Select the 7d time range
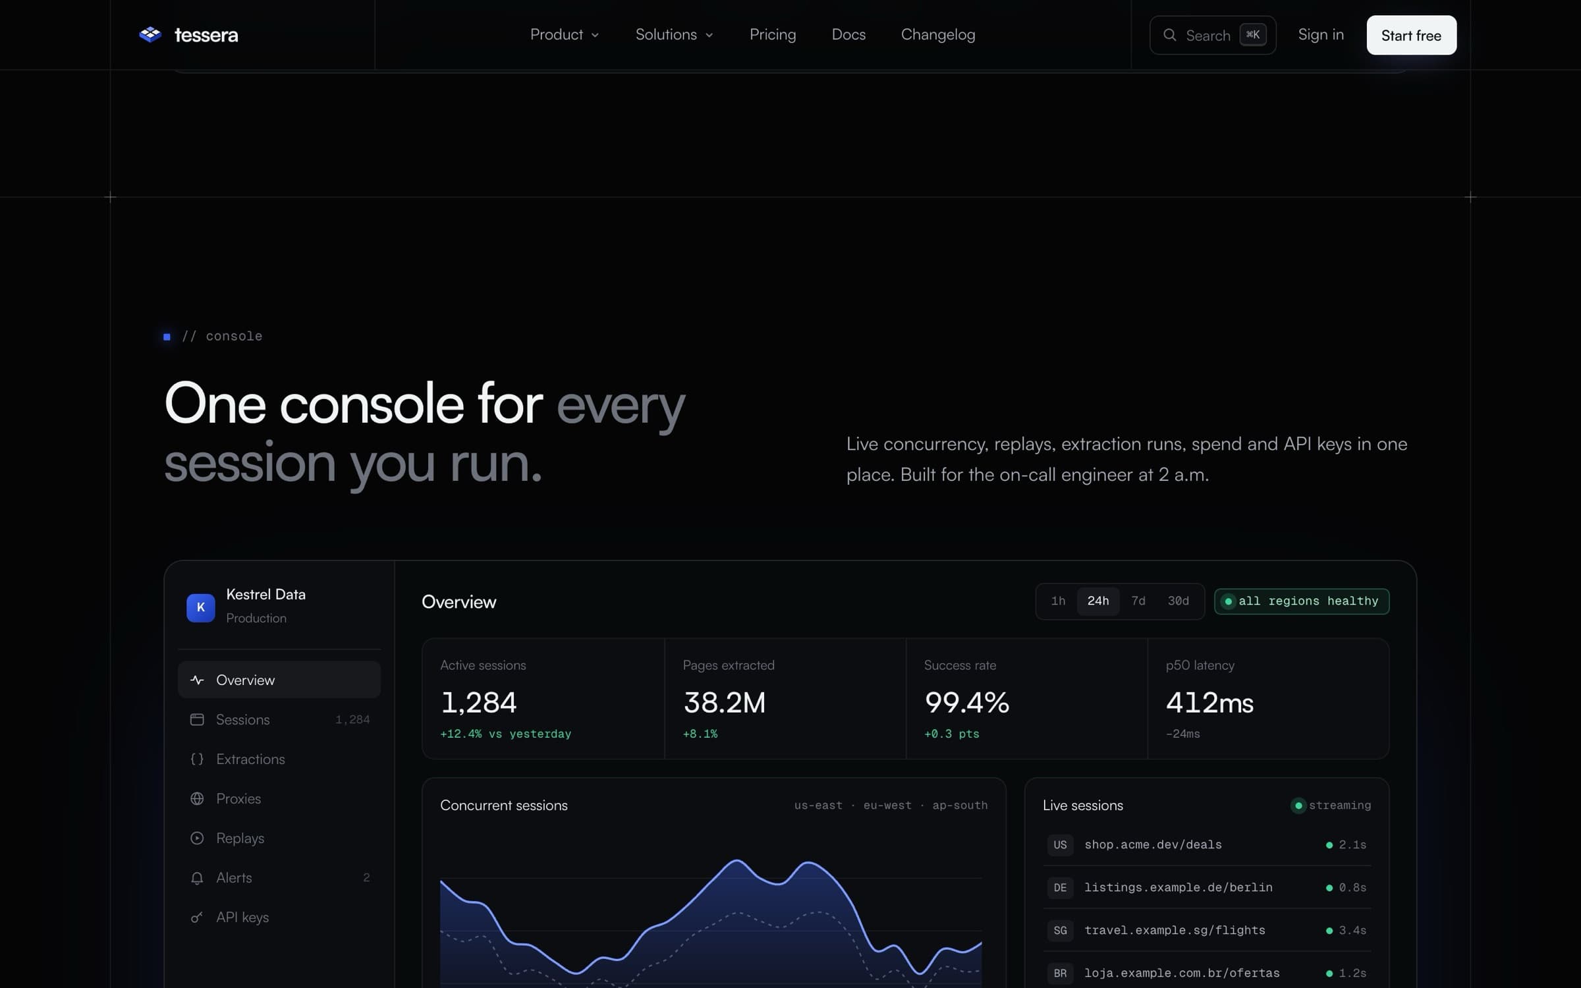Screen dimensions: 1581x988 tap(1138, 601)
